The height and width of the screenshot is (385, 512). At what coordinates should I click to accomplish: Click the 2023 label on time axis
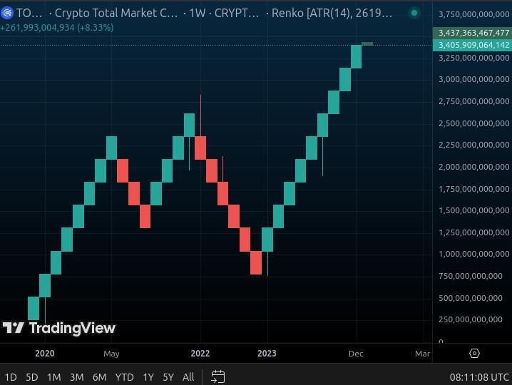tap(267, 354)
